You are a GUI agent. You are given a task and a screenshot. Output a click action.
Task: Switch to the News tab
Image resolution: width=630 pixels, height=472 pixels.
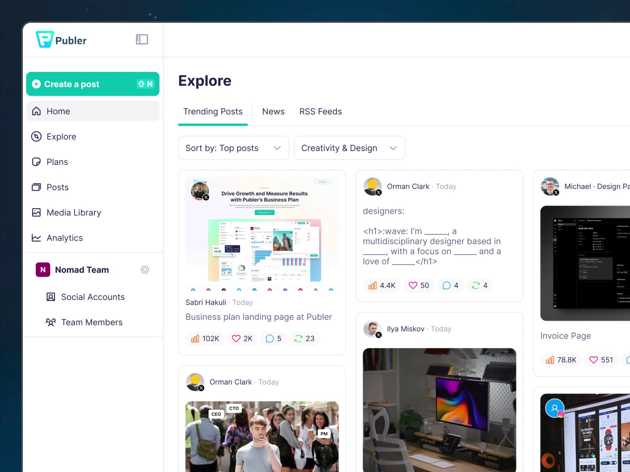(x=273, y=112)
